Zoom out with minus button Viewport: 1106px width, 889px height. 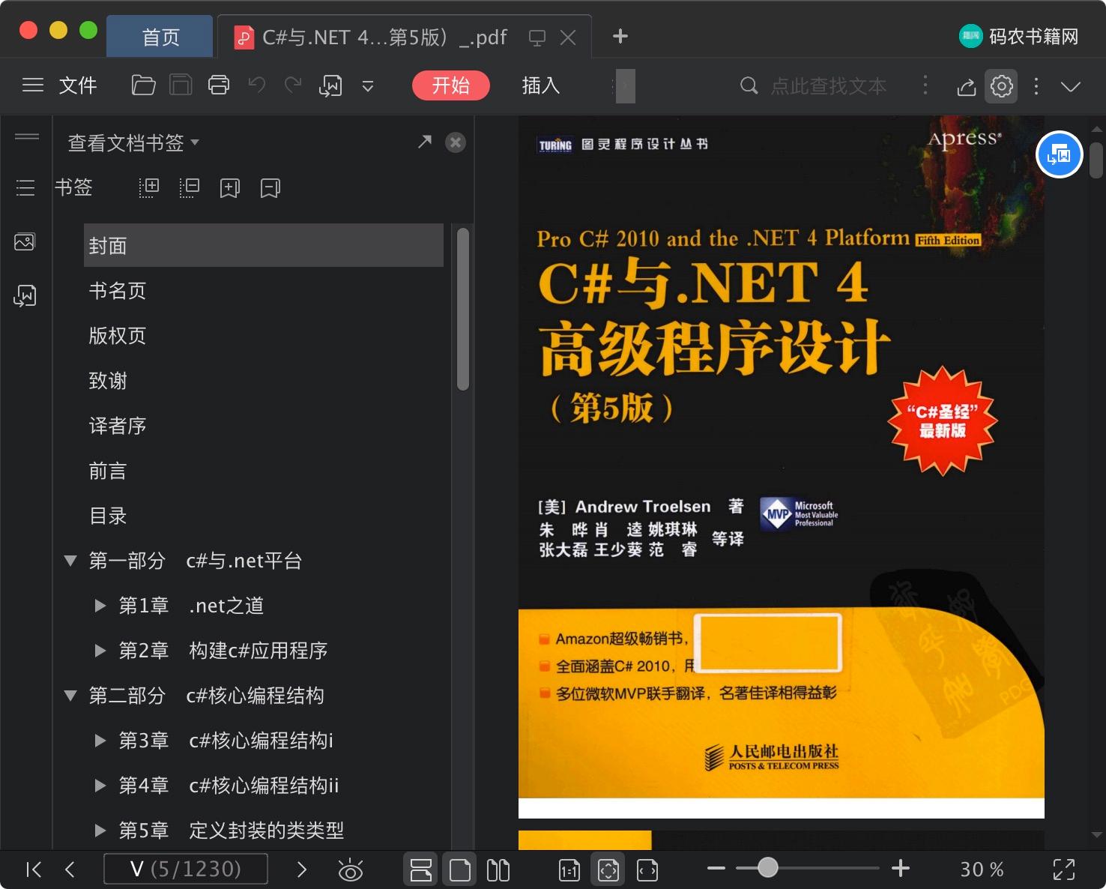(716, 869)
